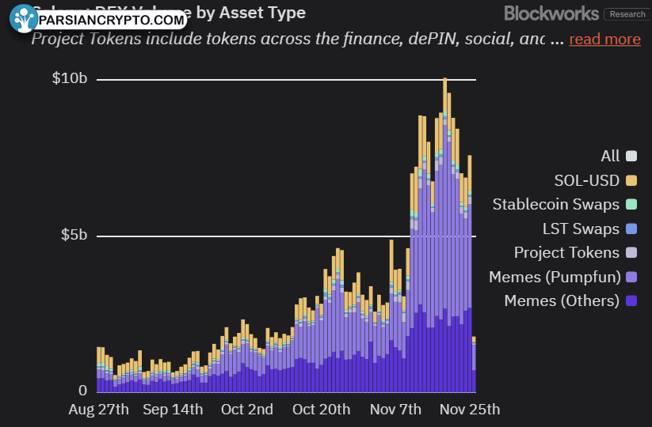Click the tallest bar reaching $10b
The width and height of the screenshot is (652, 427).
(445, 235)
